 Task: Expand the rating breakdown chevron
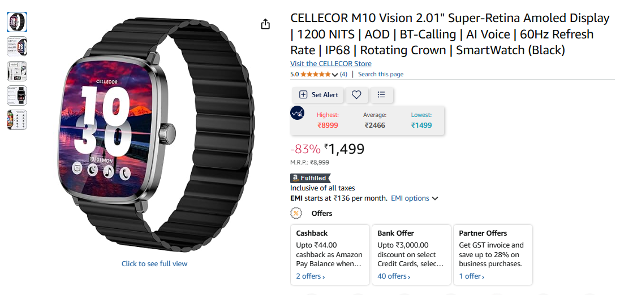335,75
